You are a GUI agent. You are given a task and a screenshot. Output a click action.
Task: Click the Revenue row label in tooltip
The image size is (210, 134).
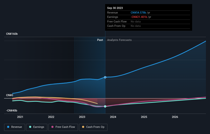(x=113, y=13)
